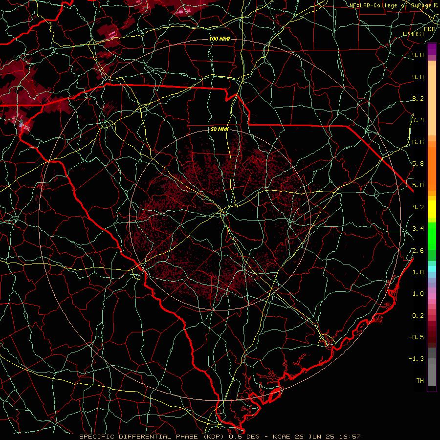Select the 9.0 value on the color scale

click(418, 77)
